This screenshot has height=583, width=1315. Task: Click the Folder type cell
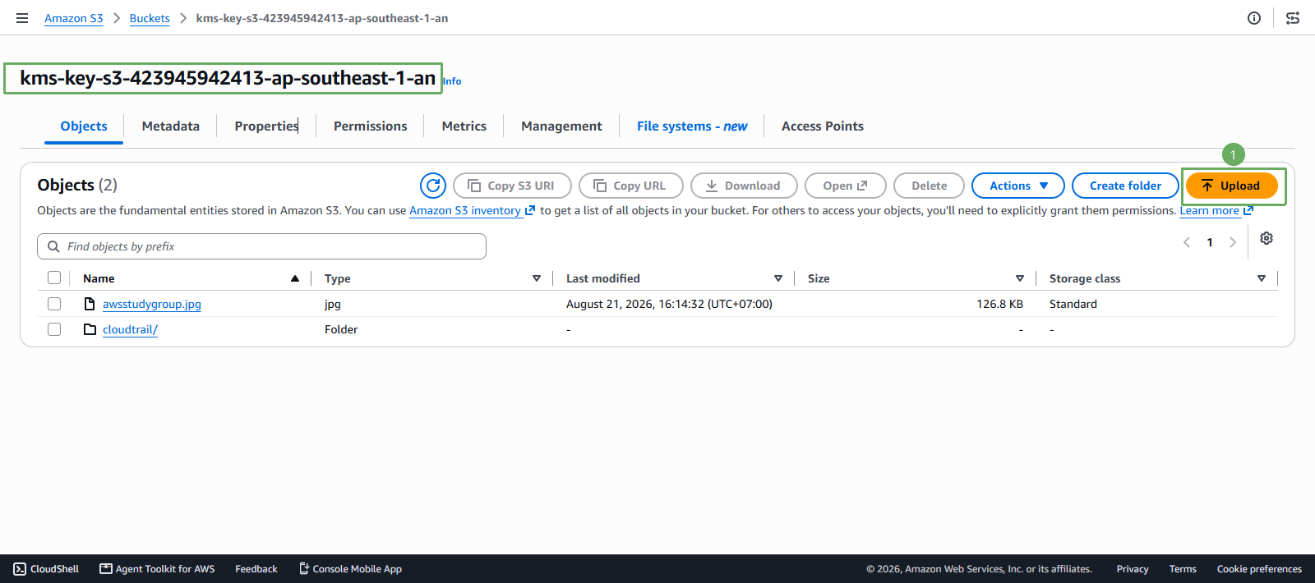click(x=341, y=329)
